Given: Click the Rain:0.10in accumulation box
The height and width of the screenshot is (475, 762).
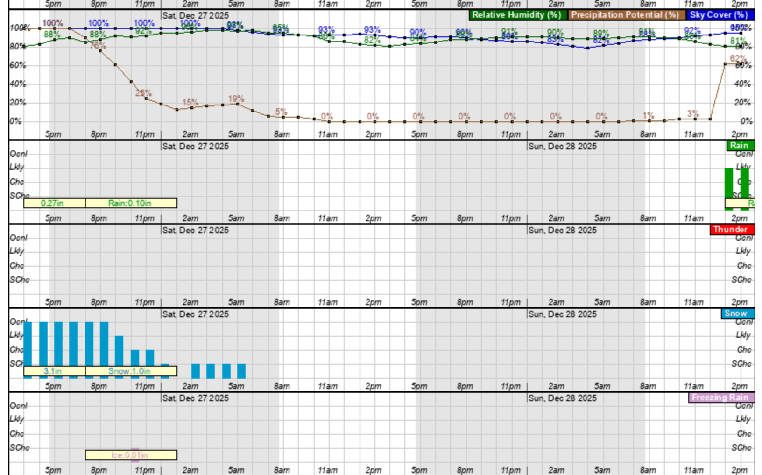Looking at the screenshot, I should point(131,203).
